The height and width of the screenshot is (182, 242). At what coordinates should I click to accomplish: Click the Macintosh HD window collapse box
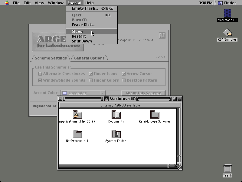point(179,99)
